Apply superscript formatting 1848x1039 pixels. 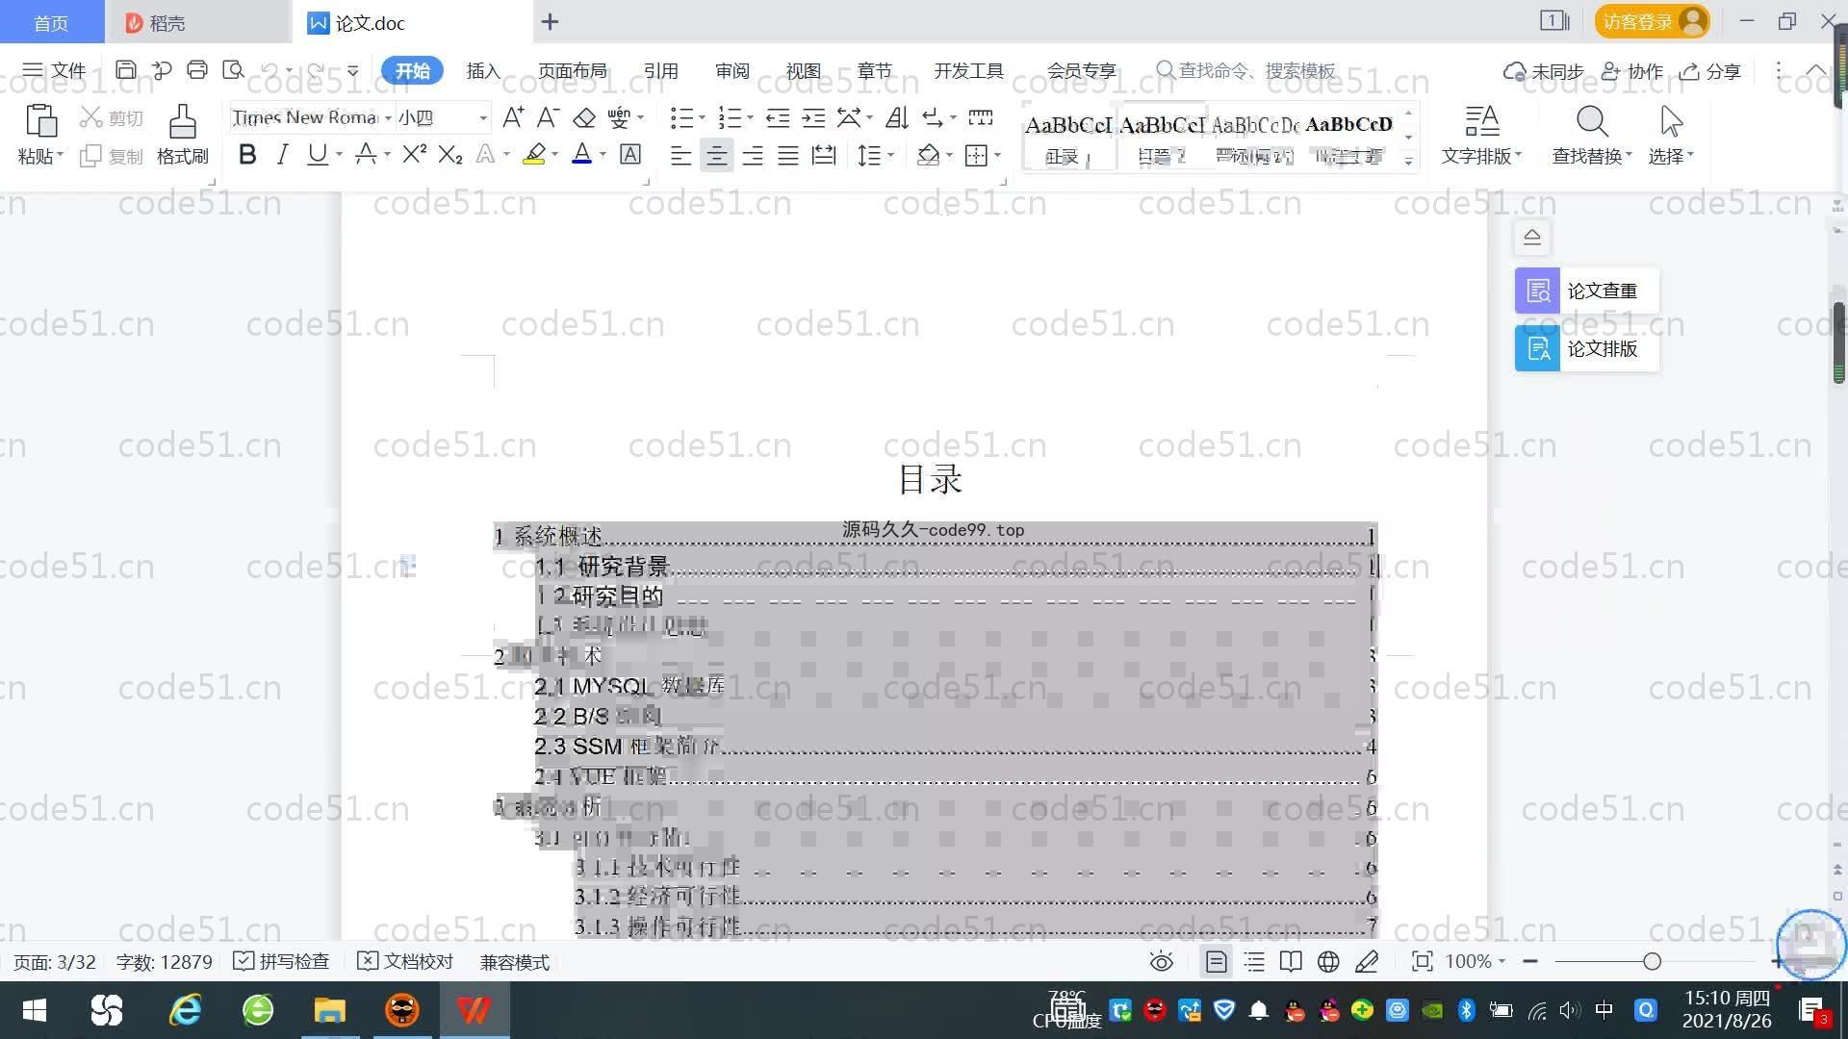(415, 155)
